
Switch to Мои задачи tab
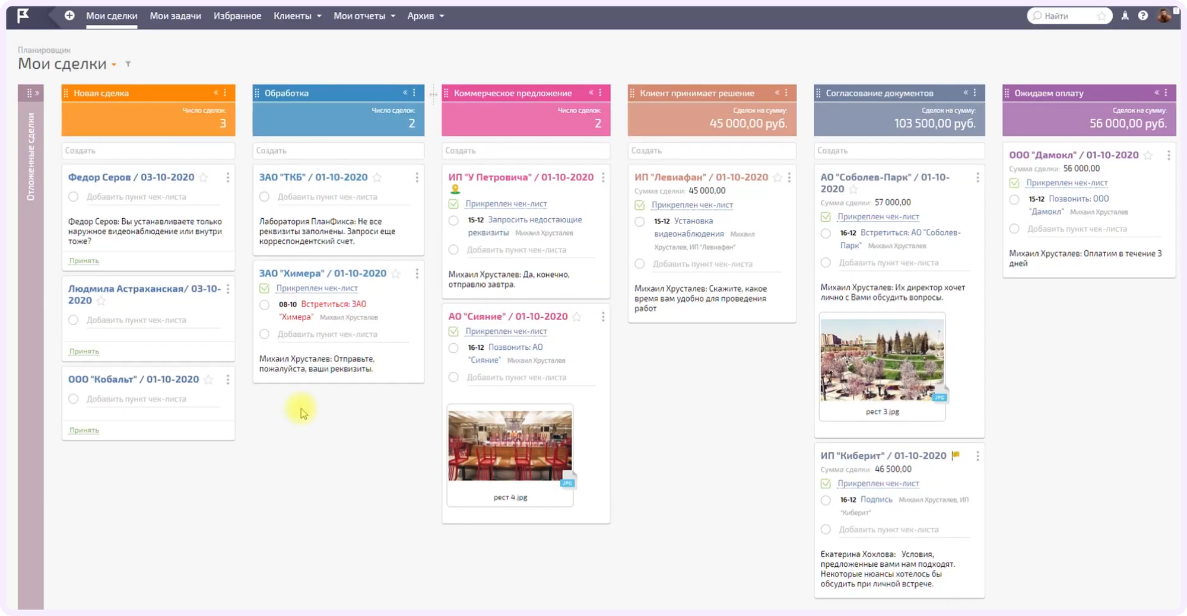175,16
